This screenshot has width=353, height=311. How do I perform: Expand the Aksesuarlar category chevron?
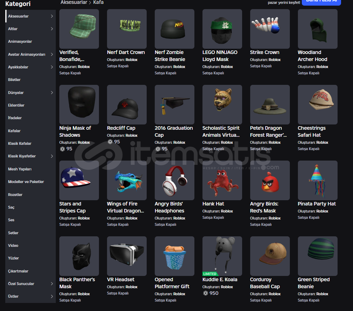(x=52, y=16)
